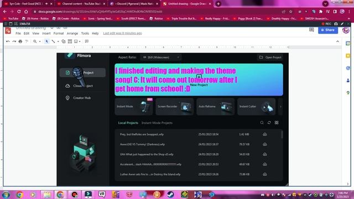Hide the side panel with bottom chevron
354x199 pixels.
[x=348, y=184]
